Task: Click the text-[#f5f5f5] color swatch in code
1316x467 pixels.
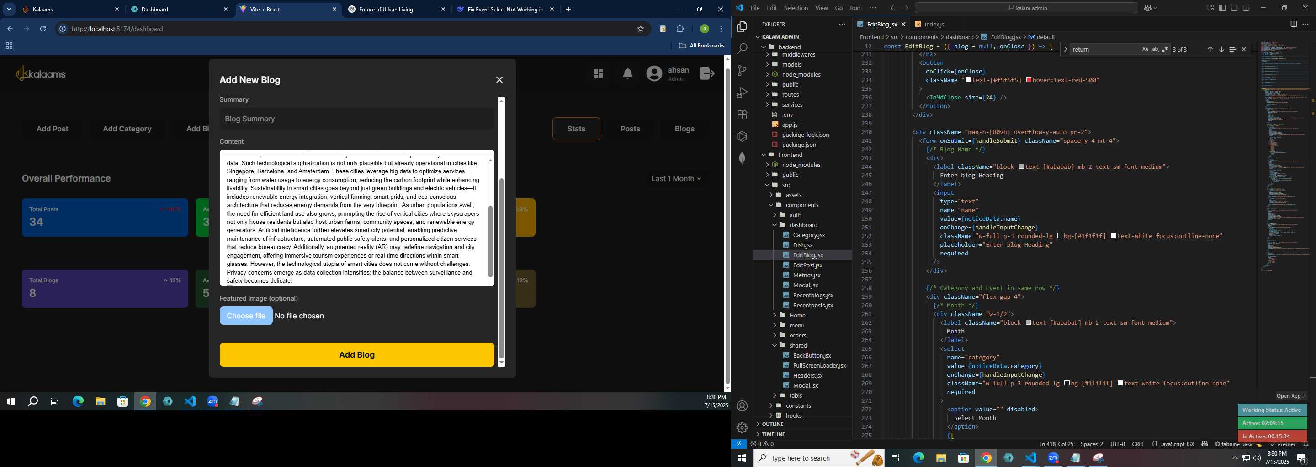Action: (x=969, y=80)
